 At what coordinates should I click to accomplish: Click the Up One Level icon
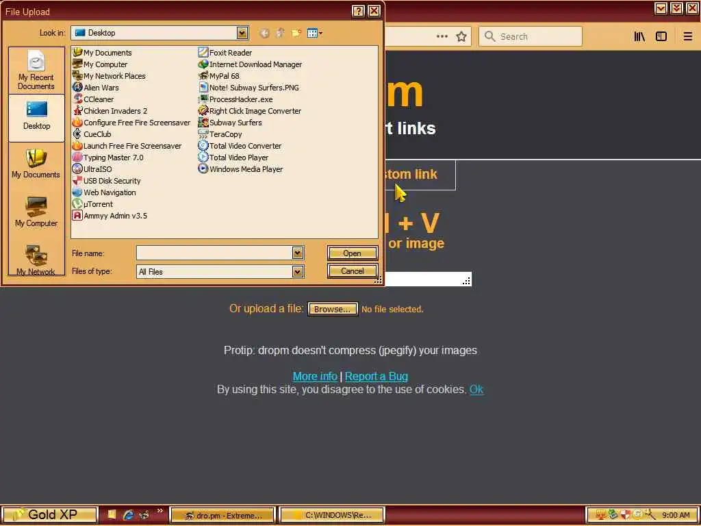click(280, 33)
